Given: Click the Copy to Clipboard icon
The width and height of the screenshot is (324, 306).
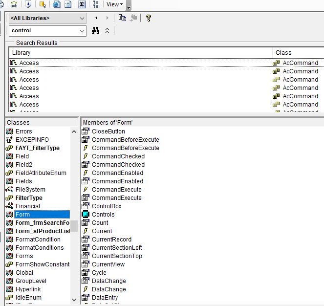Looking at the screenshot, I should 122,18.
